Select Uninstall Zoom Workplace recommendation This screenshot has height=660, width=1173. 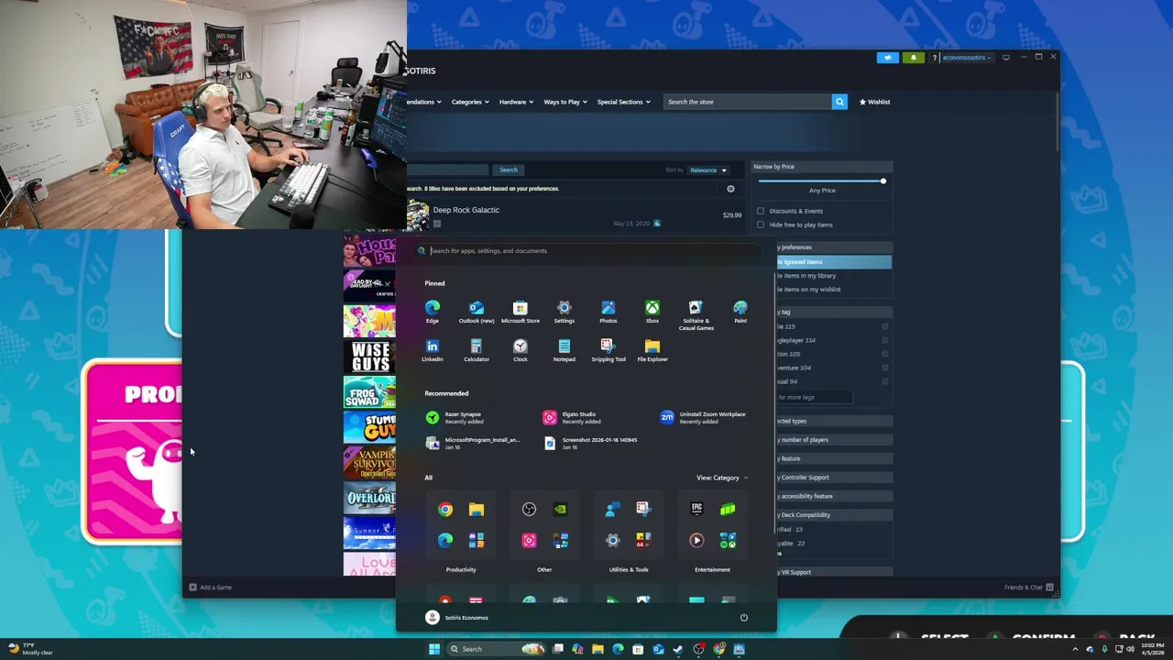tap(704, 418)
